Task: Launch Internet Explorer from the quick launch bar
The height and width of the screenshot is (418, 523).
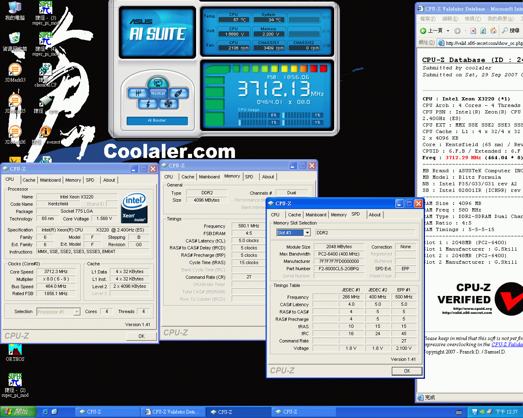Action: (x=45, y=412)
